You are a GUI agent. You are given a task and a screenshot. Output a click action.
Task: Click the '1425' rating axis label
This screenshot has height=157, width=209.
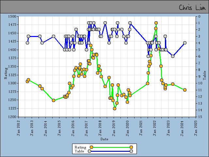point(12,42)
